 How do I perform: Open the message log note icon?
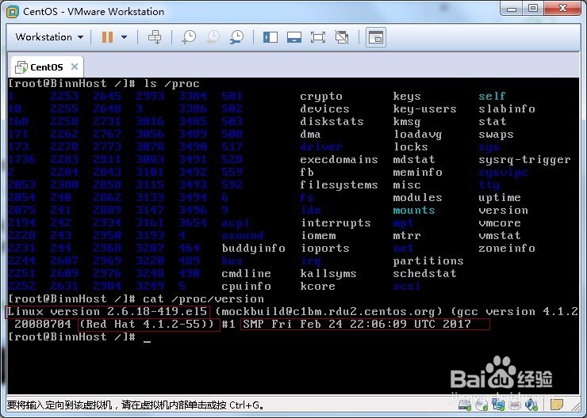[557, 405]
